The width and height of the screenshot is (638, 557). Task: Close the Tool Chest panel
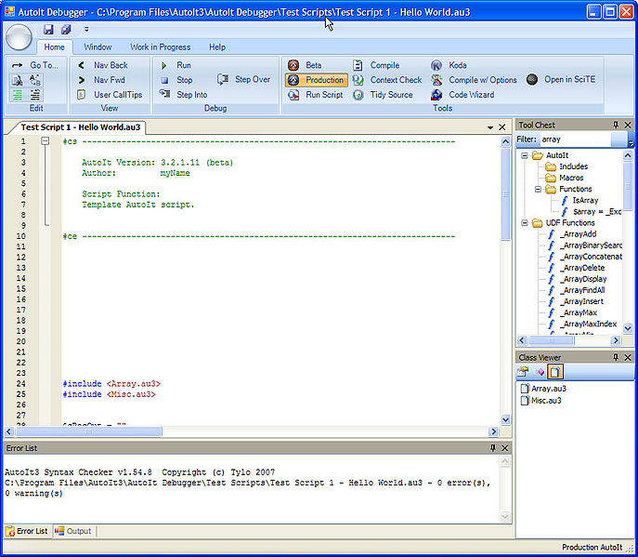click(x=628, y=125)
